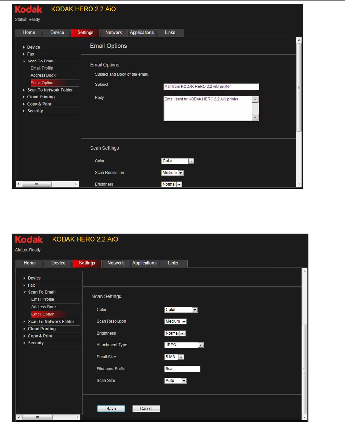The width and height of the screenshot is (345, 422).
Task: Switch to Network tab in upper screenshot
Action: pyautogui.click(x=114, y=33)
